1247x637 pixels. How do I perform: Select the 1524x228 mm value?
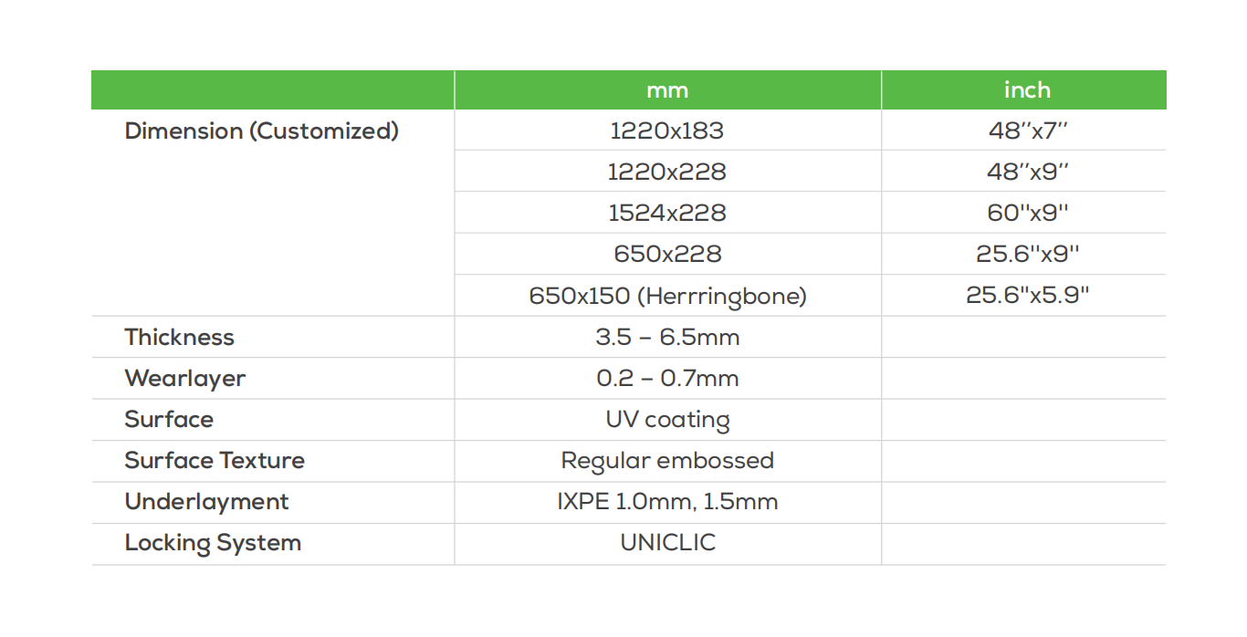coord(667,213)
